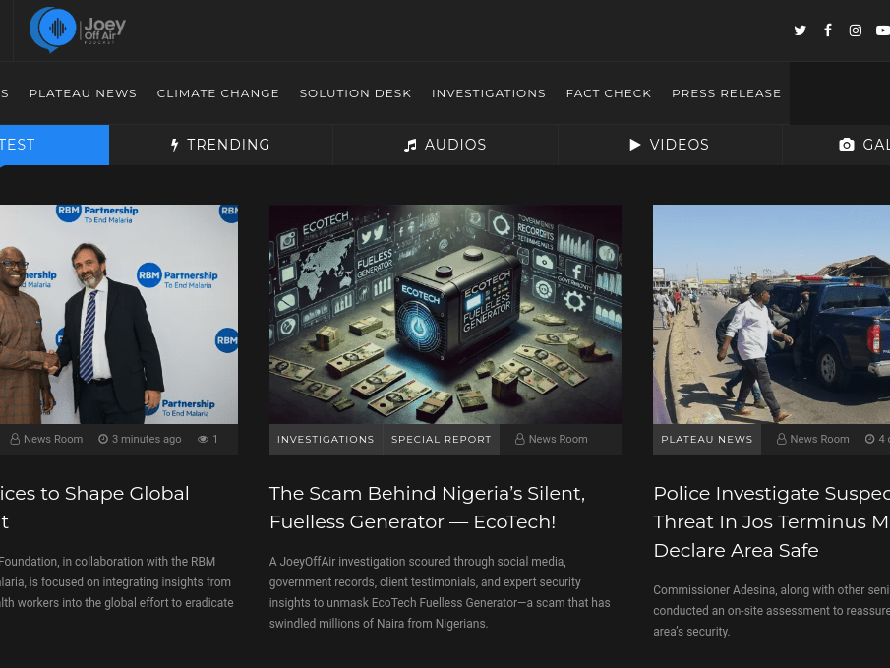The image size is (890, 668).
Task: Click the lightning bolt Trending icon
Action: (x=174, y=145)
